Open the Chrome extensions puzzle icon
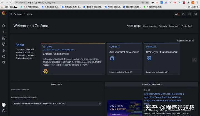This screenshot has height=116, width=200. click(x=188, y=2)
